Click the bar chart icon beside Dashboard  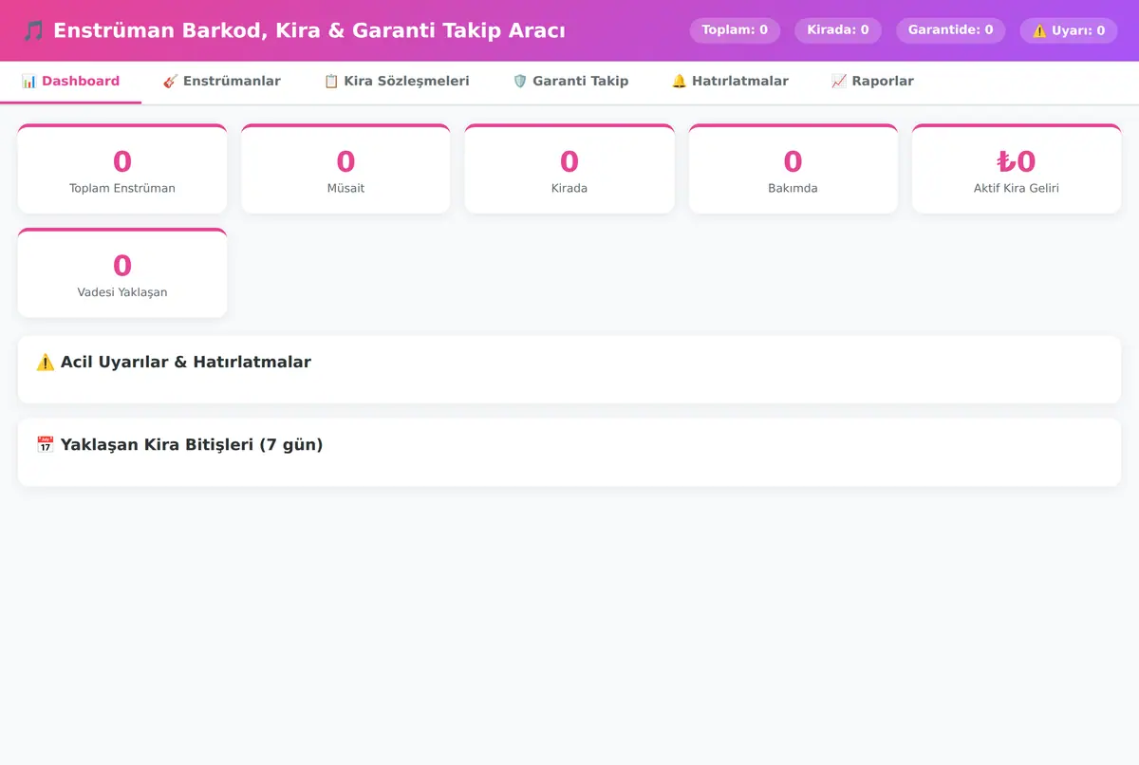pyautogui.click(x=29, y=82)
